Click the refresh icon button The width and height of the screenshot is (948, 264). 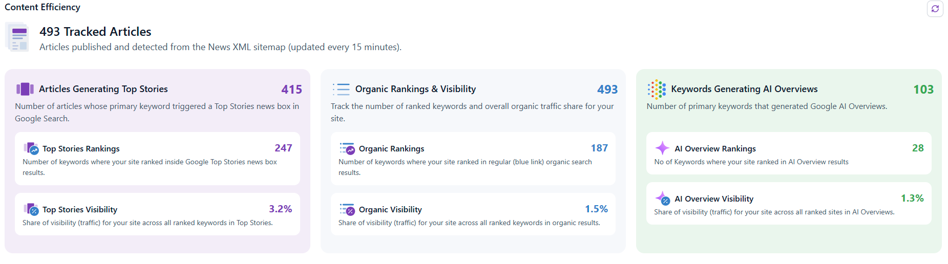935,9
